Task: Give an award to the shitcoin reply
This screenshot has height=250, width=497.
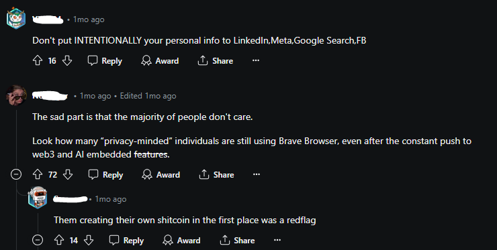Action: point(181,240)
